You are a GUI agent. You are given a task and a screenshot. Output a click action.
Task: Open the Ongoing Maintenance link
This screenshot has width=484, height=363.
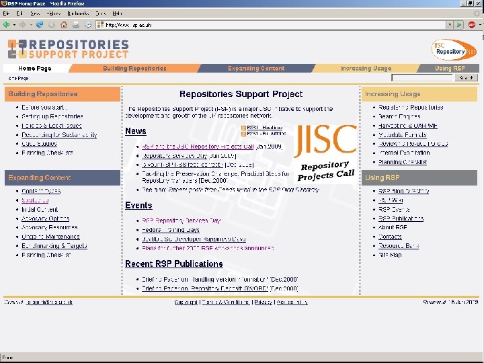(50, 237)
